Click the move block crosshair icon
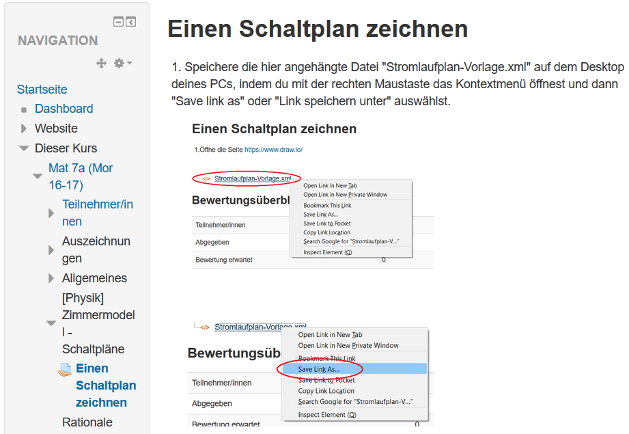The image size is (629, 434). coord(101,63)
